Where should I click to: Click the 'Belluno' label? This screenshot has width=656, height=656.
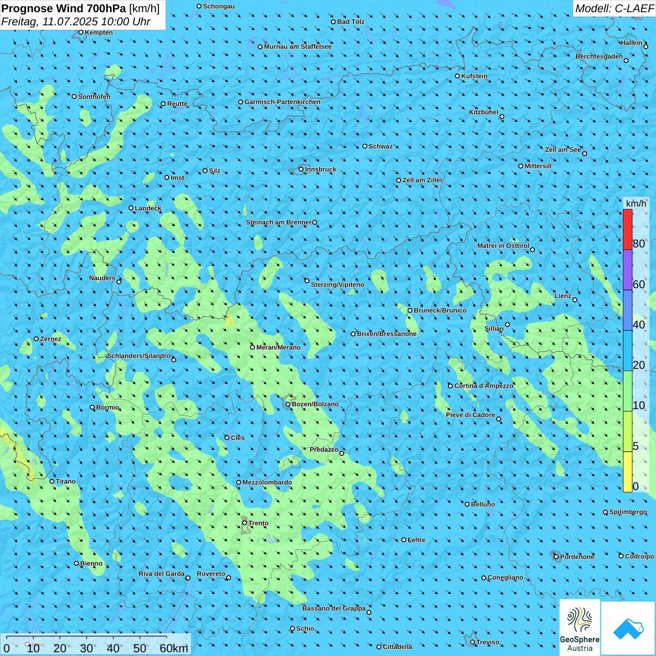pos(483,504)
